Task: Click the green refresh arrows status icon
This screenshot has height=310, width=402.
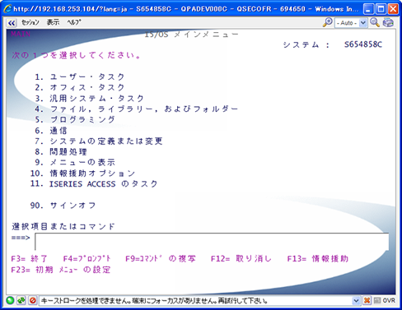Action: point(21,300)
